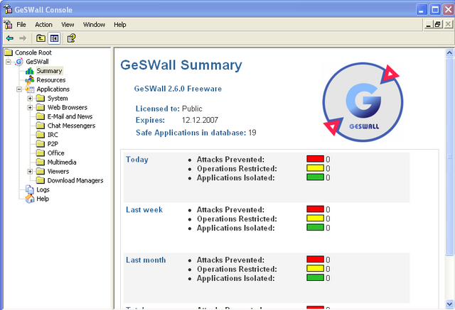Viewport: 455px width, 310px height.
Task: Click the 'Licensed to:' label
Action: pos(158,109)
